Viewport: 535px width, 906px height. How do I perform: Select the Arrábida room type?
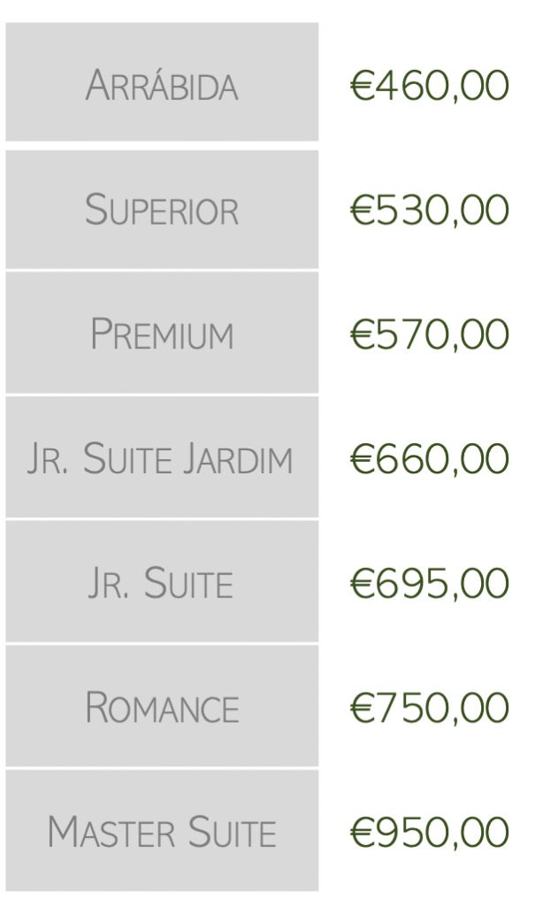pos(162,87)
